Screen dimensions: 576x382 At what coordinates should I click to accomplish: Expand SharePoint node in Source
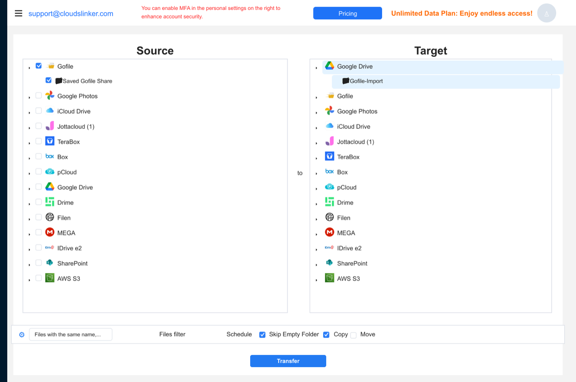(29, 265)
